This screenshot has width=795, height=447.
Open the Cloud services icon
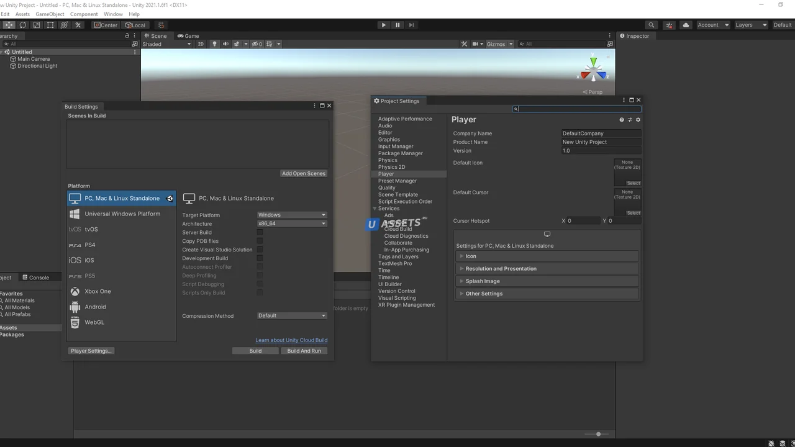686,25
